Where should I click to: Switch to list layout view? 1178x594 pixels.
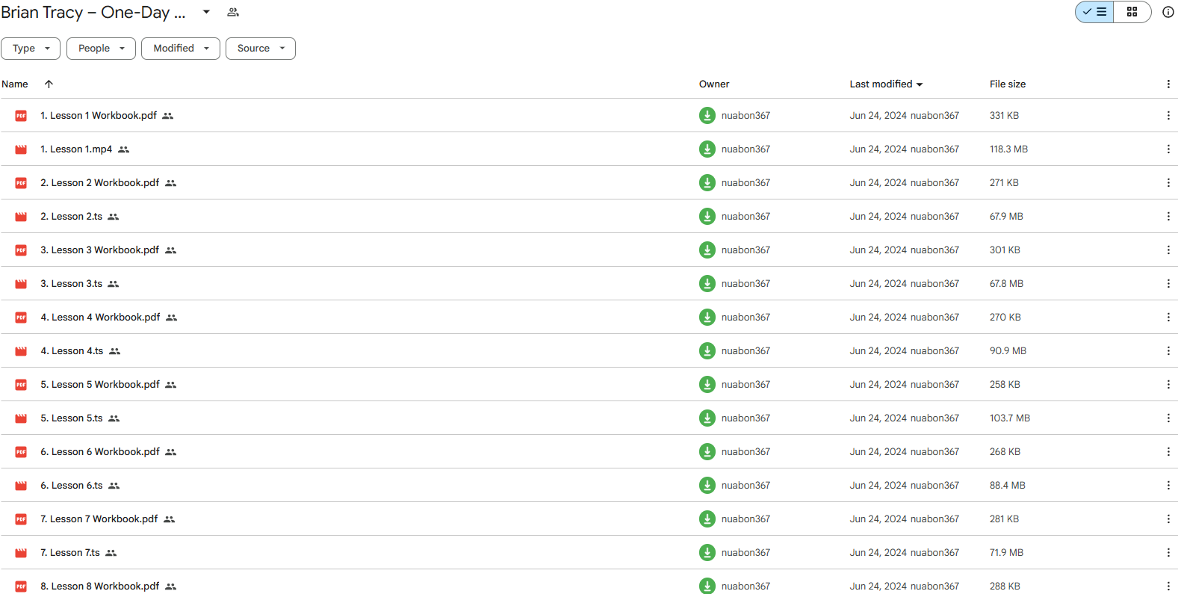pyautogui.click(x=1094, y=12)
